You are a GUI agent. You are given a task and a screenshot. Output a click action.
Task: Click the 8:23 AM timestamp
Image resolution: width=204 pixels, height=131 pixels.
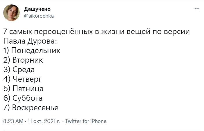click(x=13, y=121)
